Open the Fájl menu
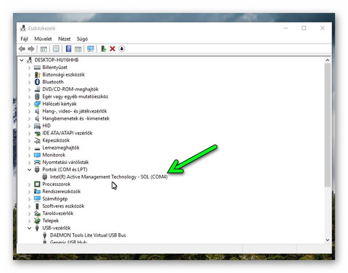The image size is (348, 273). point(24,38)
